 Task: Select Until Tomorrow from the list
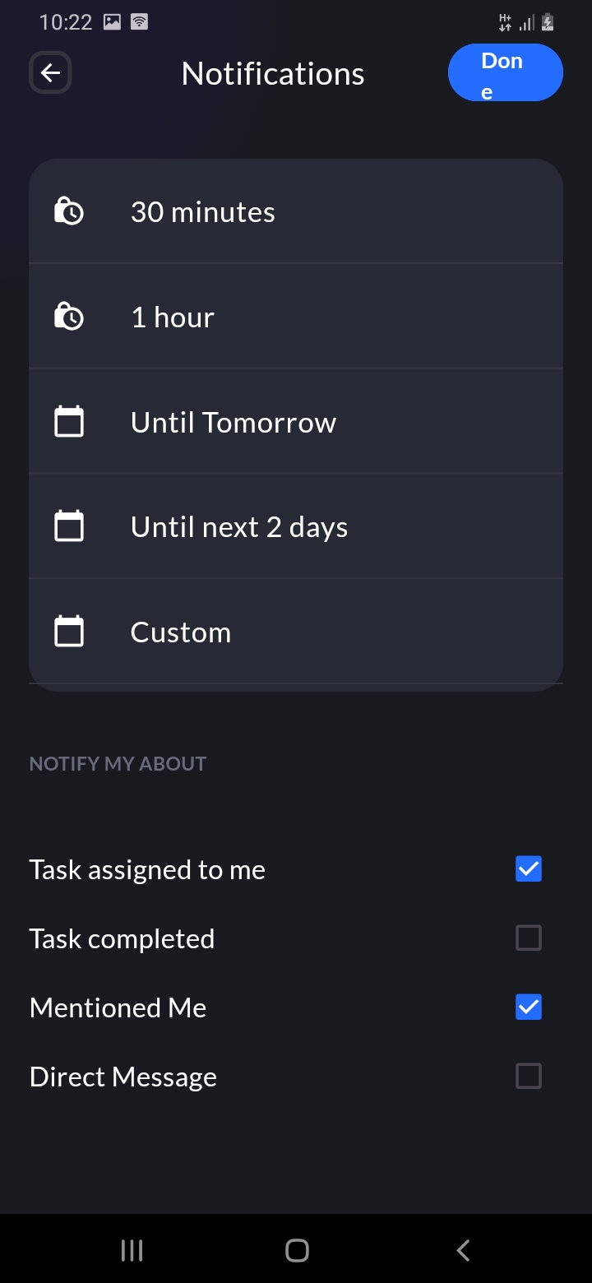pyautogui.click(x=234, y=423)
